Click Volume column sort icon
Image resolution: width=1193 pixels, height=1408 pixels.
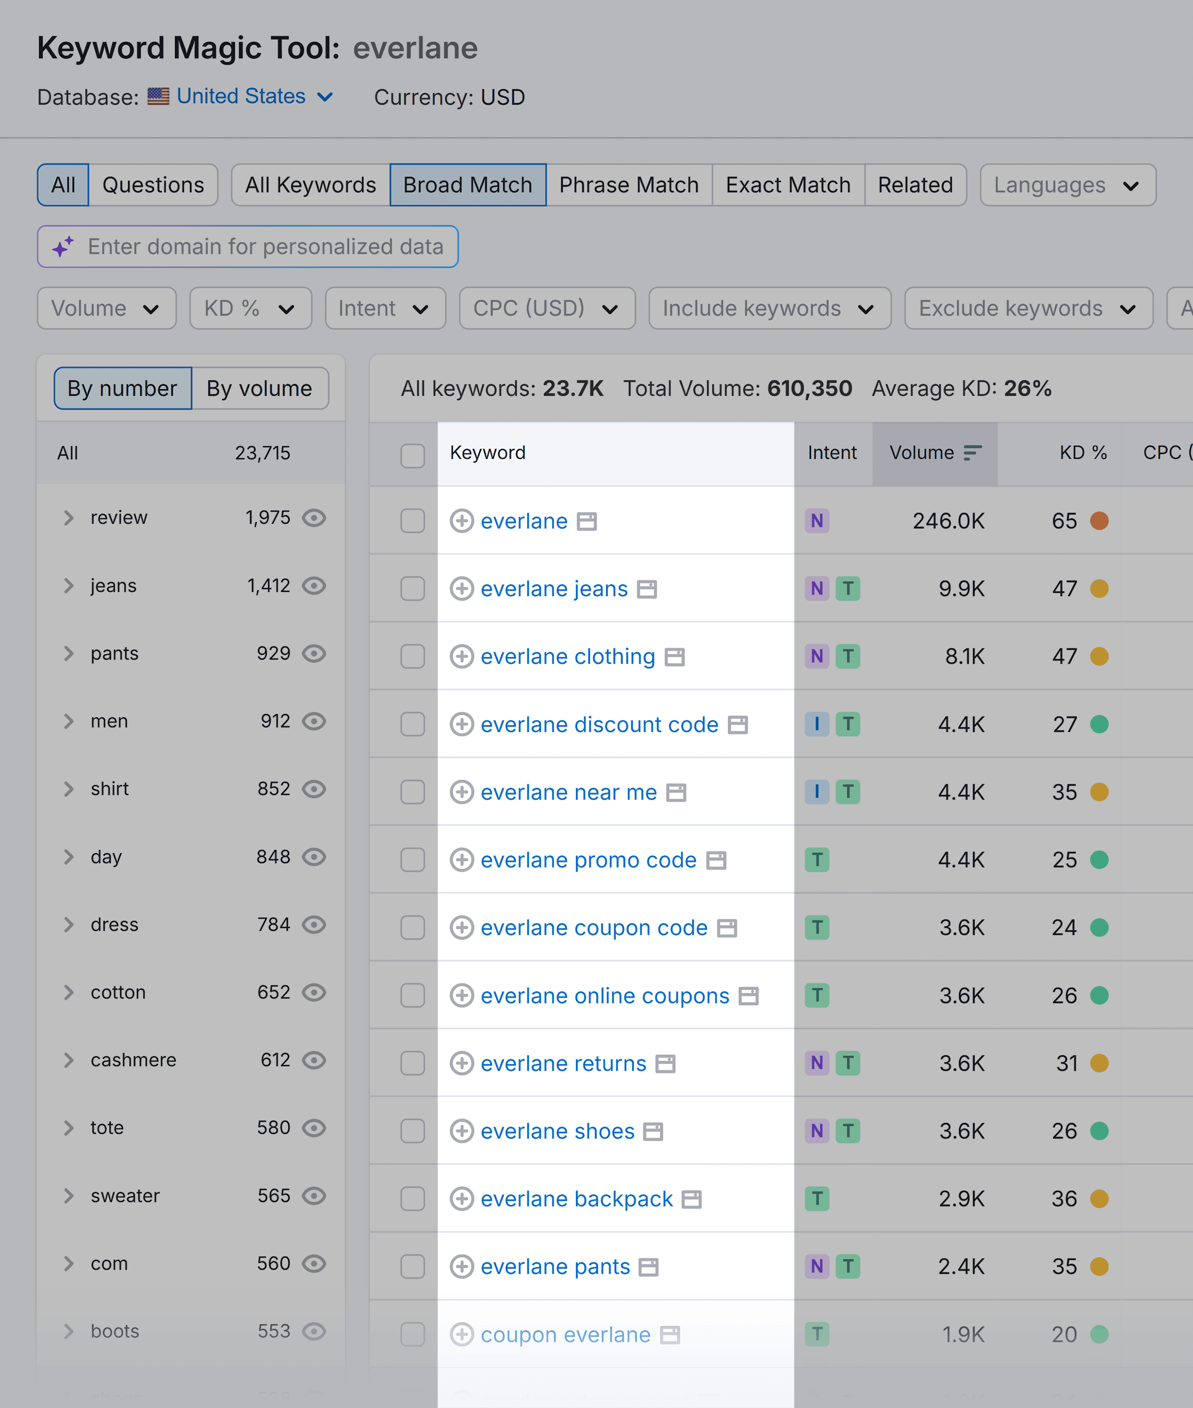972,452
